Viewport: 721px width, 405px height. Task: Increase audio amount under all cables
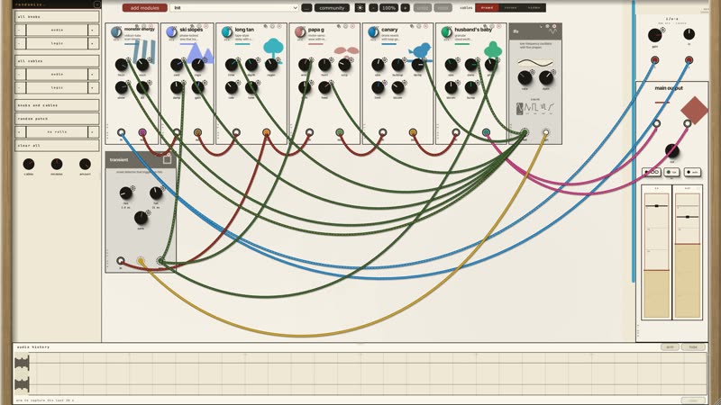pos(94,74)
